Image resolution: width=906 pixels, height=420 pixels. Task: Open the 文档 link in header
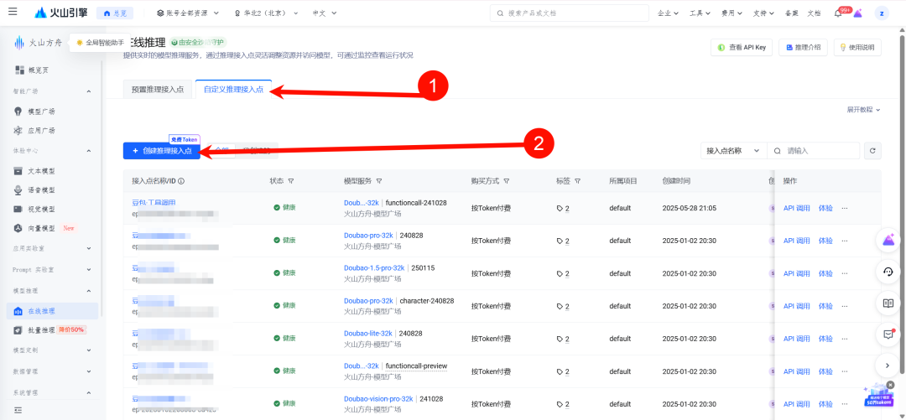point(814,13)
